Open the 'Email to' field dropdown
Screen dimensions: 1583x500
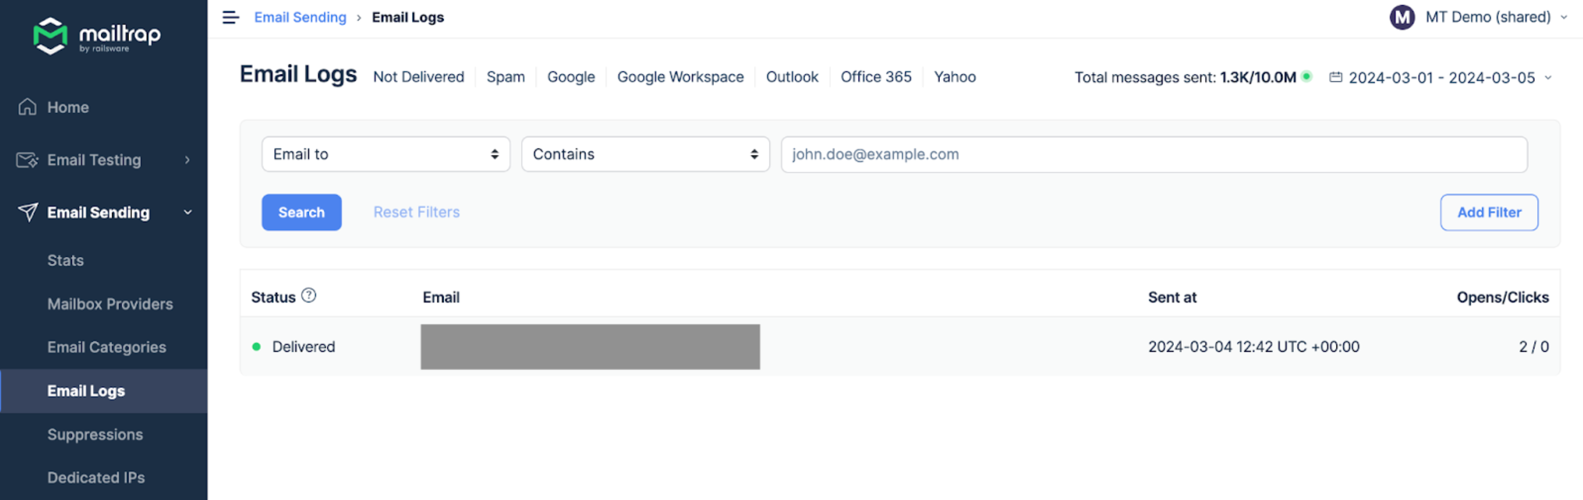tap(386, 154)
